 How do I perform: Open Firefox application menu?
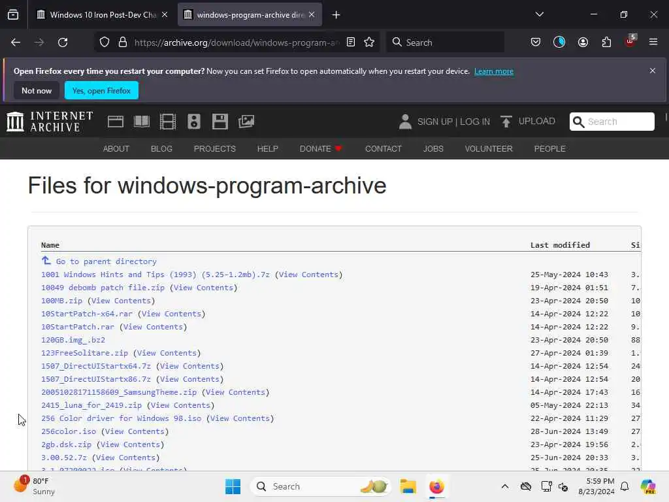click(653, 42)
